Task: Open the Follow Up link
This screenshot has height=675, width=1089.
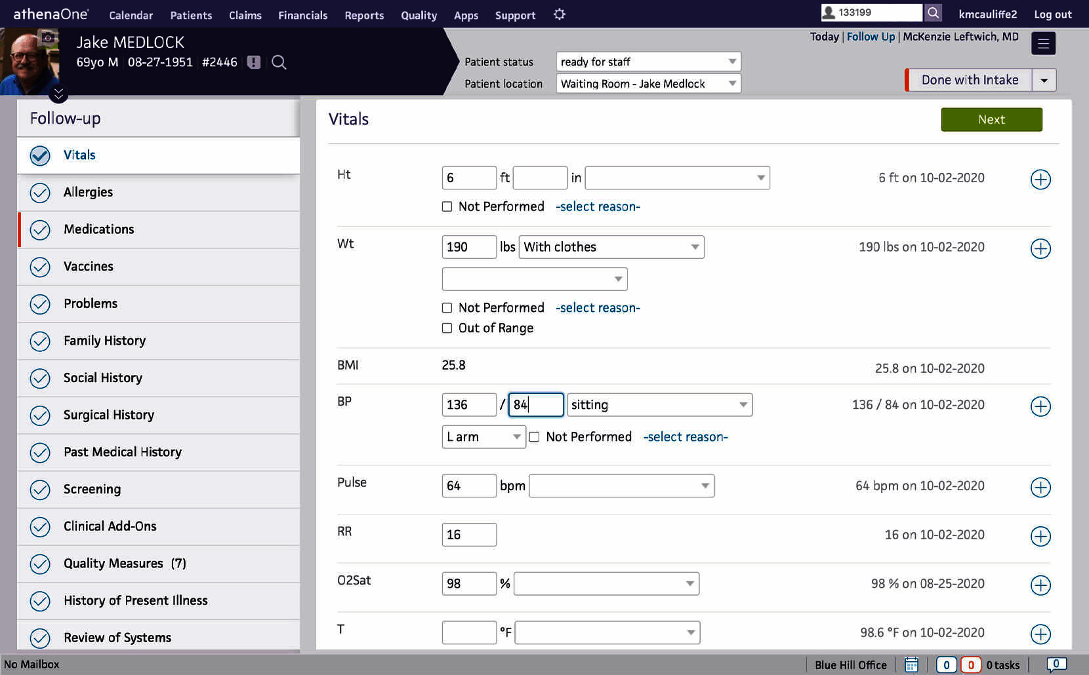Action: [x=871, y=37]
